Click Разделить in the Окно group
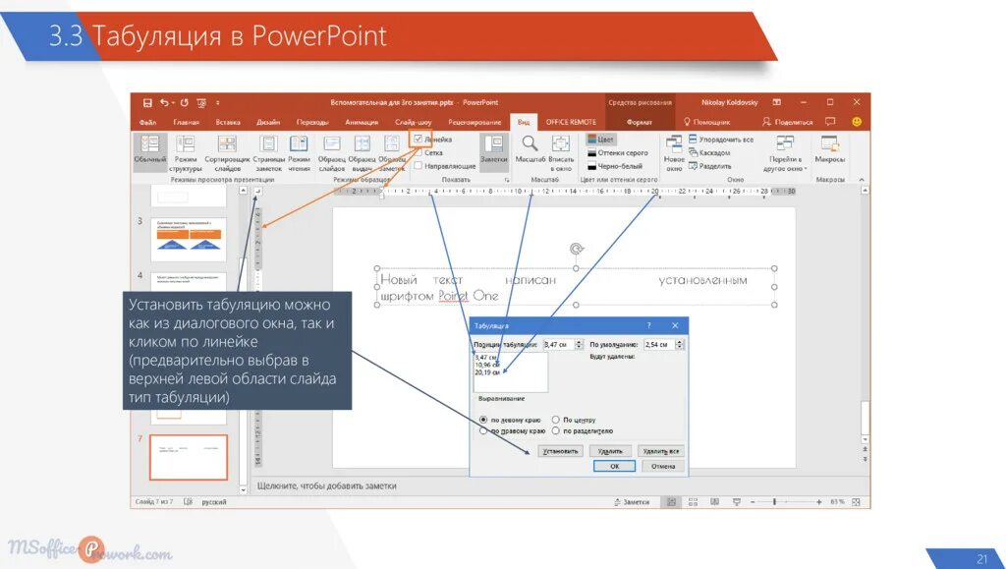1006x569 pixels. click(x=709, y=166)
